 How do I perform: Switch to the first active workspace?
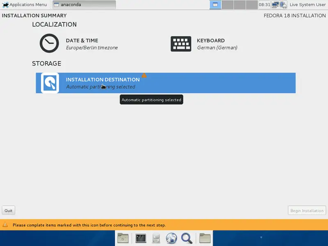[x=215, y=5]
